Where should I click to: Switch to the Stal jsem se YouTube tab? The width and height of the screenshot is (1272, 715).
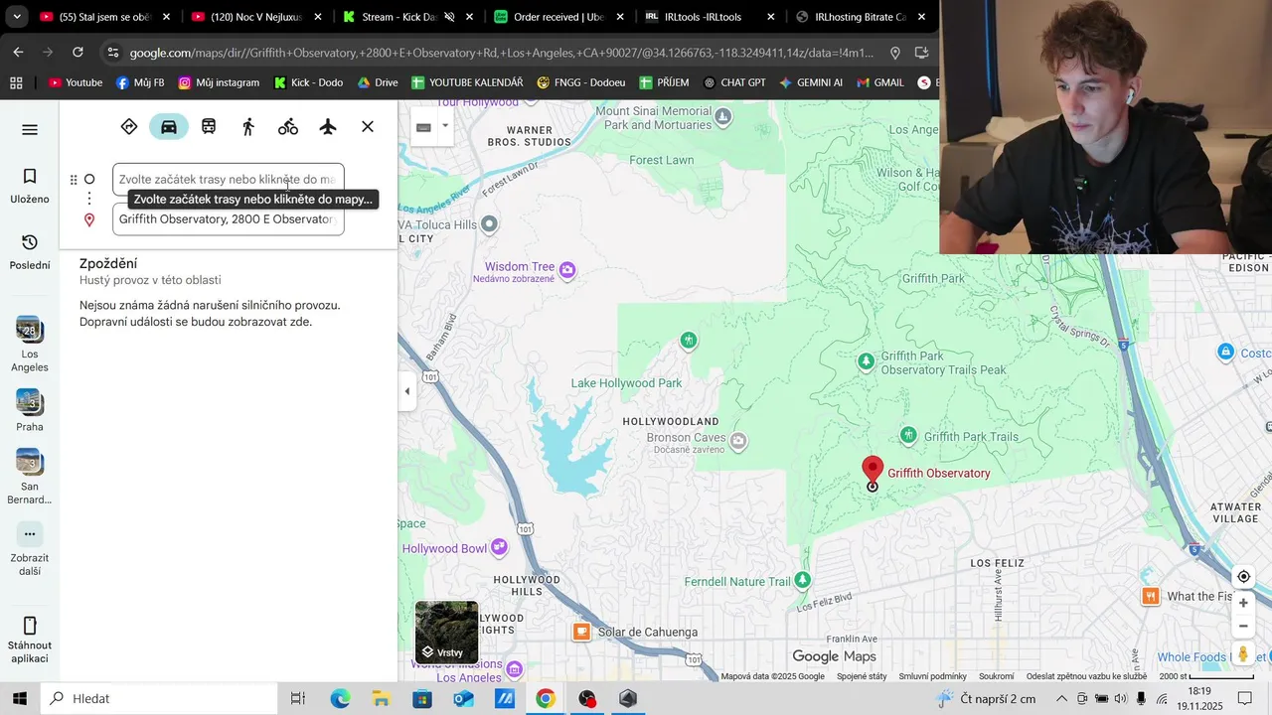[104, 17]
